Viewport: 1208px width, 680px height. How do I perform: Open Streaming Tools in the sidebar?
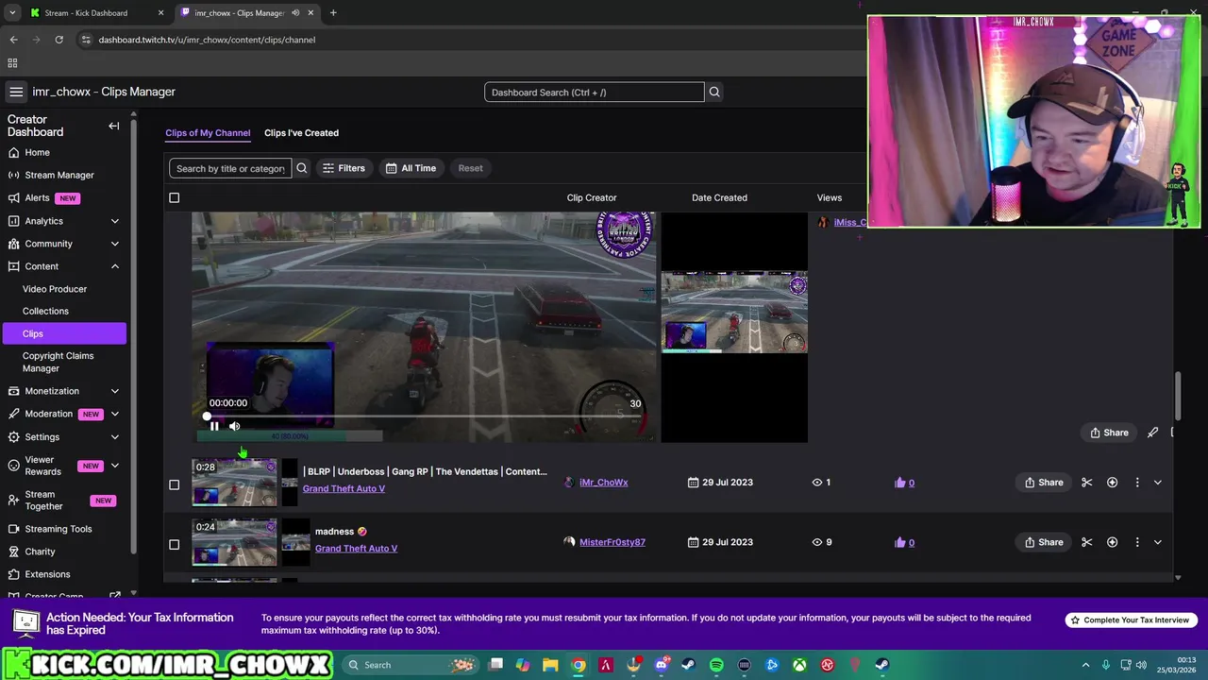[58, 529]
